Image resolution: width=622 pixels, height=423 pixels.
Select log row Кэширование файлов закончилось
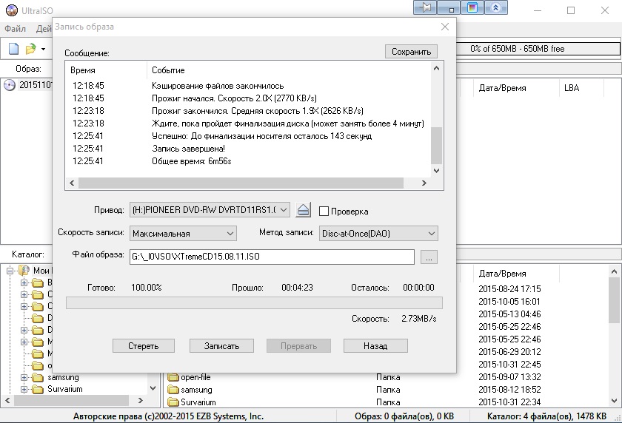pyautogui.click(x=248, y=86)
